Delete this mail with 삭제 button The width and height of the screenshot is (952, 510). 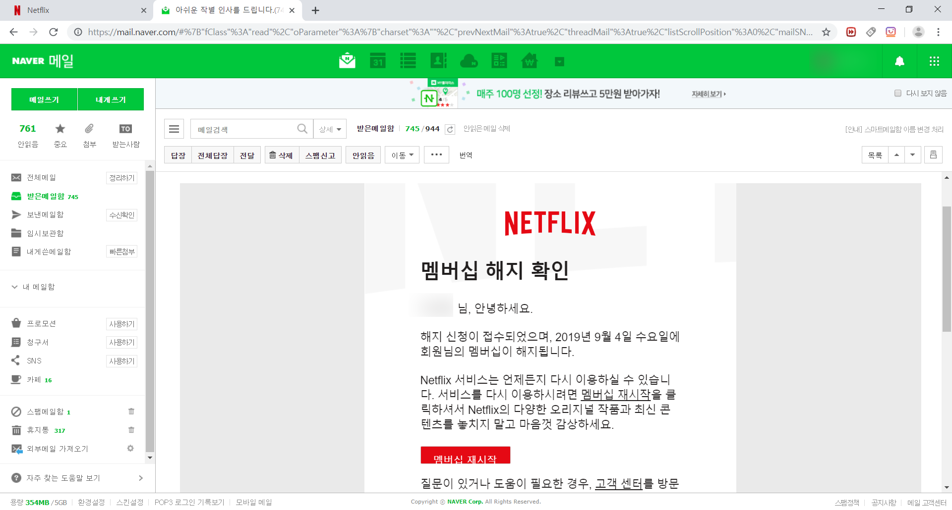click(281, 155)
